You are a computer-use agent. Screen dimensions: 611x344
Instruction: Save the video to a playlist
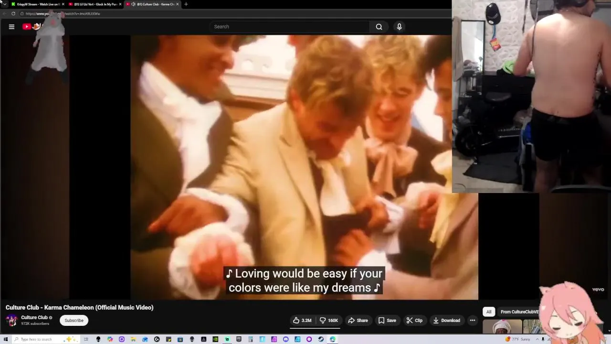click(x=387, y=321)
